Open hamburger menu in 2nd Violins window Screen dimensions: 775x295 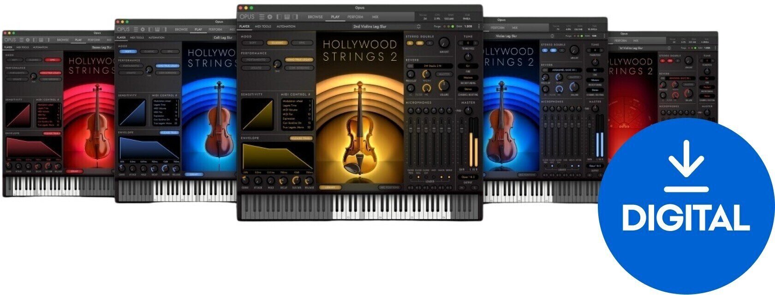point(262,17)
